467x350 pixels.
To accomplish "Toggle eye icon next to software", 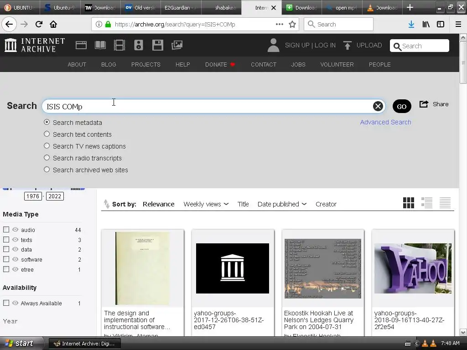I will [15, 259].
